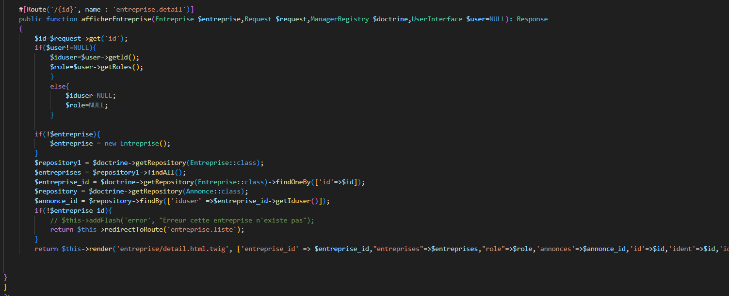This screenshot has width=729, height=296.
Task: Click the if(!$entreprise_id){ condition line
Action: click(x=73, y=211)
